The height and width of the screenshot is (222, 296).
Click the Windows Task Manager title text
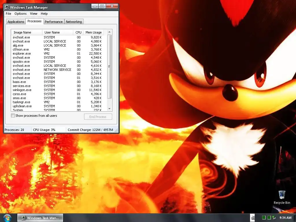[29, 8]
